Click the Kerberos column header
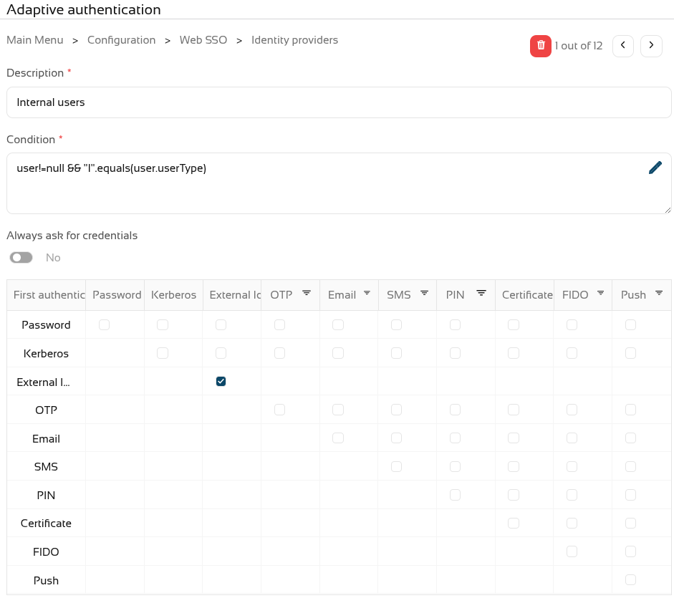 tap(173, 295)
